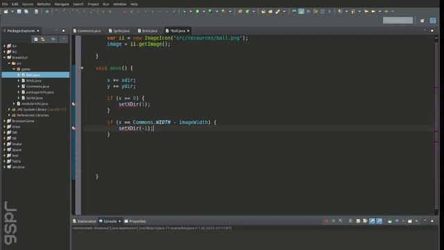Click the Quick Access search field

pyautogui.click(x=398, y=20)
